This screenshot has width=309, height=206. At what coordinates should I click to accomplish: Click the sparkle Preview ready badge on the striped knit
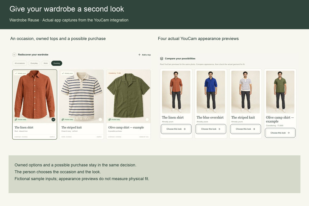[67, 119]
